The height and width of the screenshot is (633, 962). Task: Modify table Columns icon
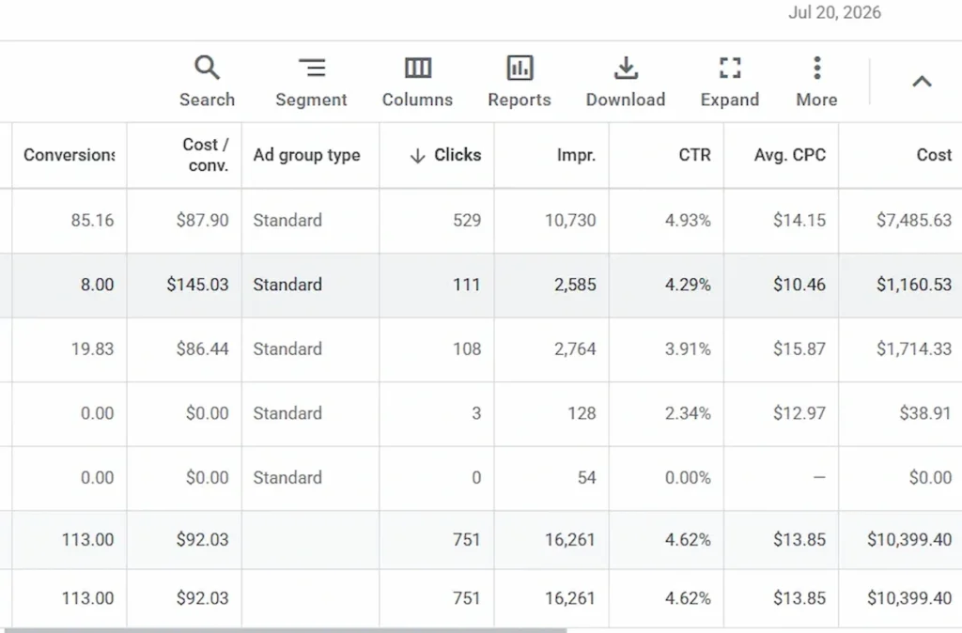click(418, 68)
